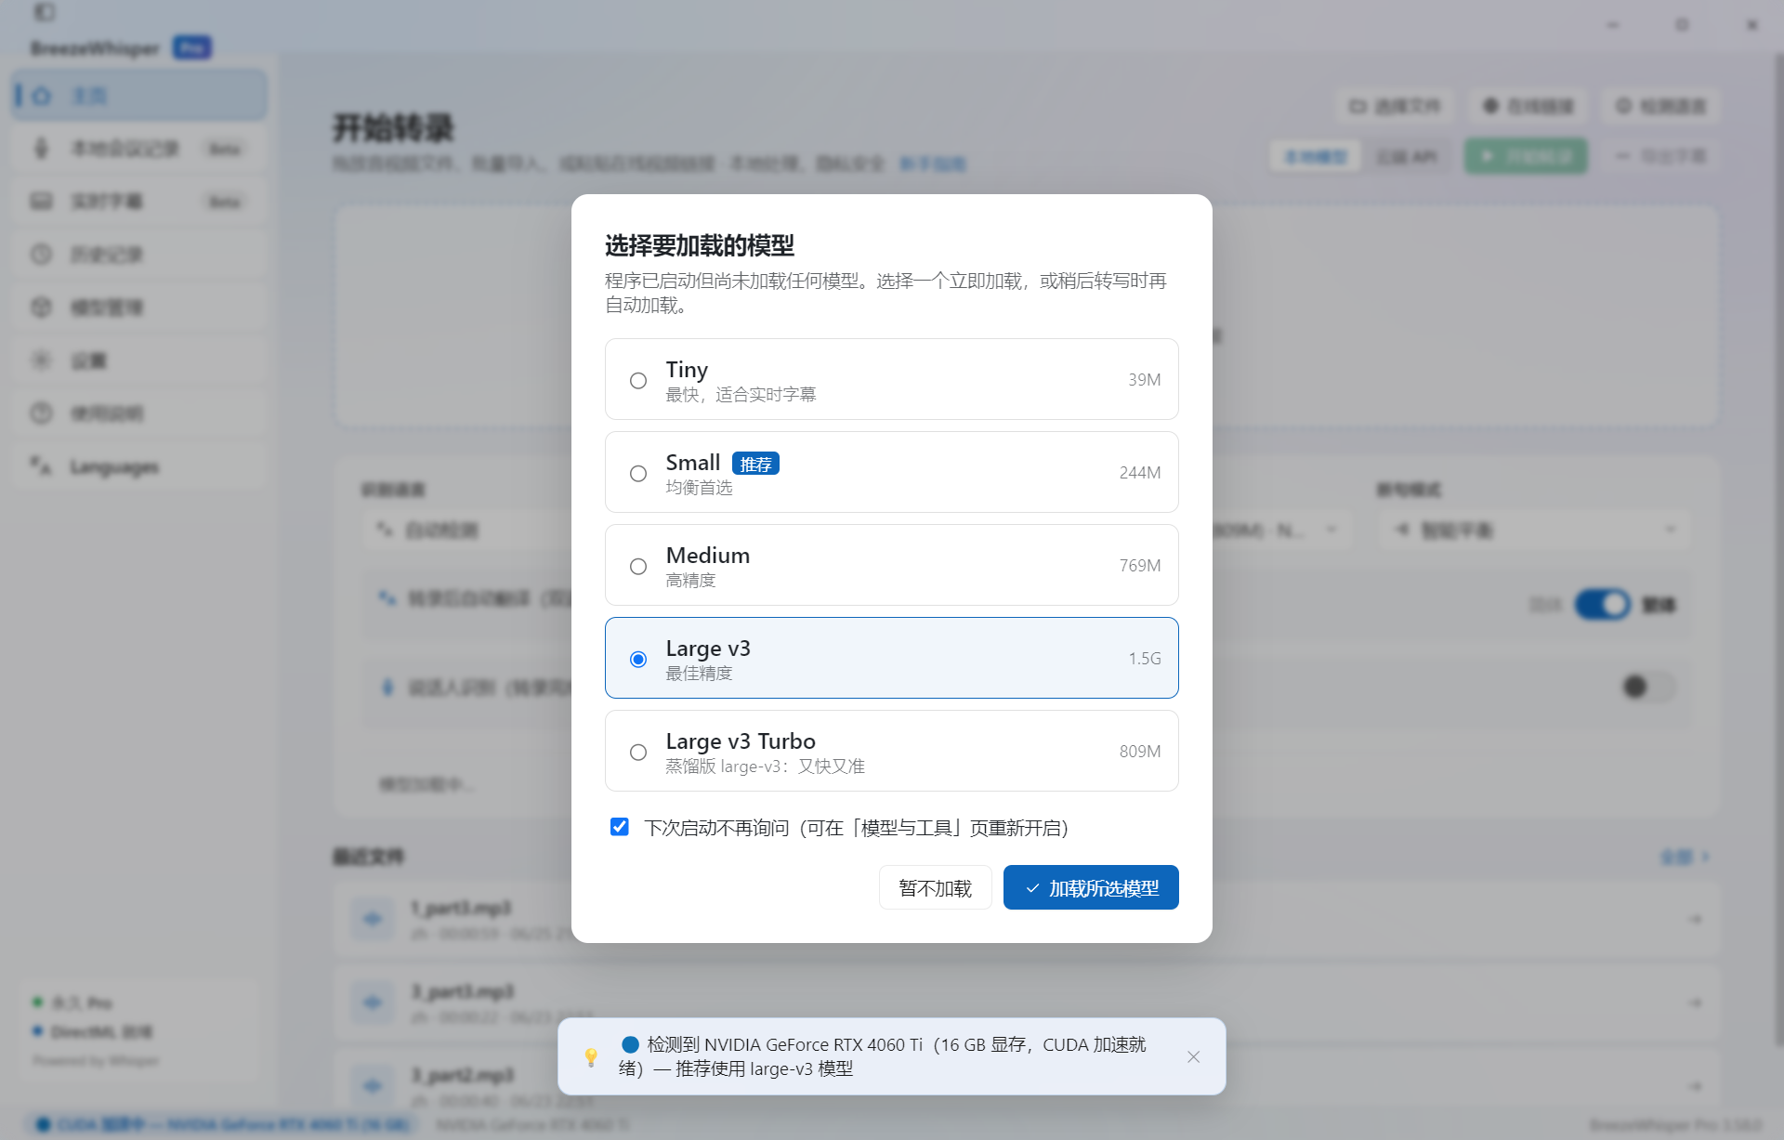Click the 39M size label
The width and height of the screenshot is (1784, 1140).
coord(1145,379)
